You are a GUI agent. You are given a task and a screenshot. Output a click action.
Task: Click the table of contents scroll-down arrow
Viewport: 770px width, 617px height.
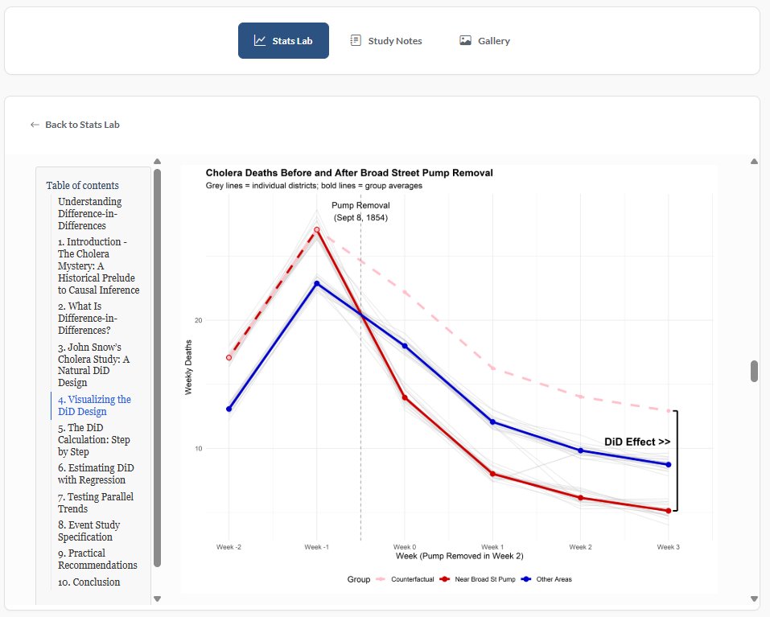click(x=157, y=599)
